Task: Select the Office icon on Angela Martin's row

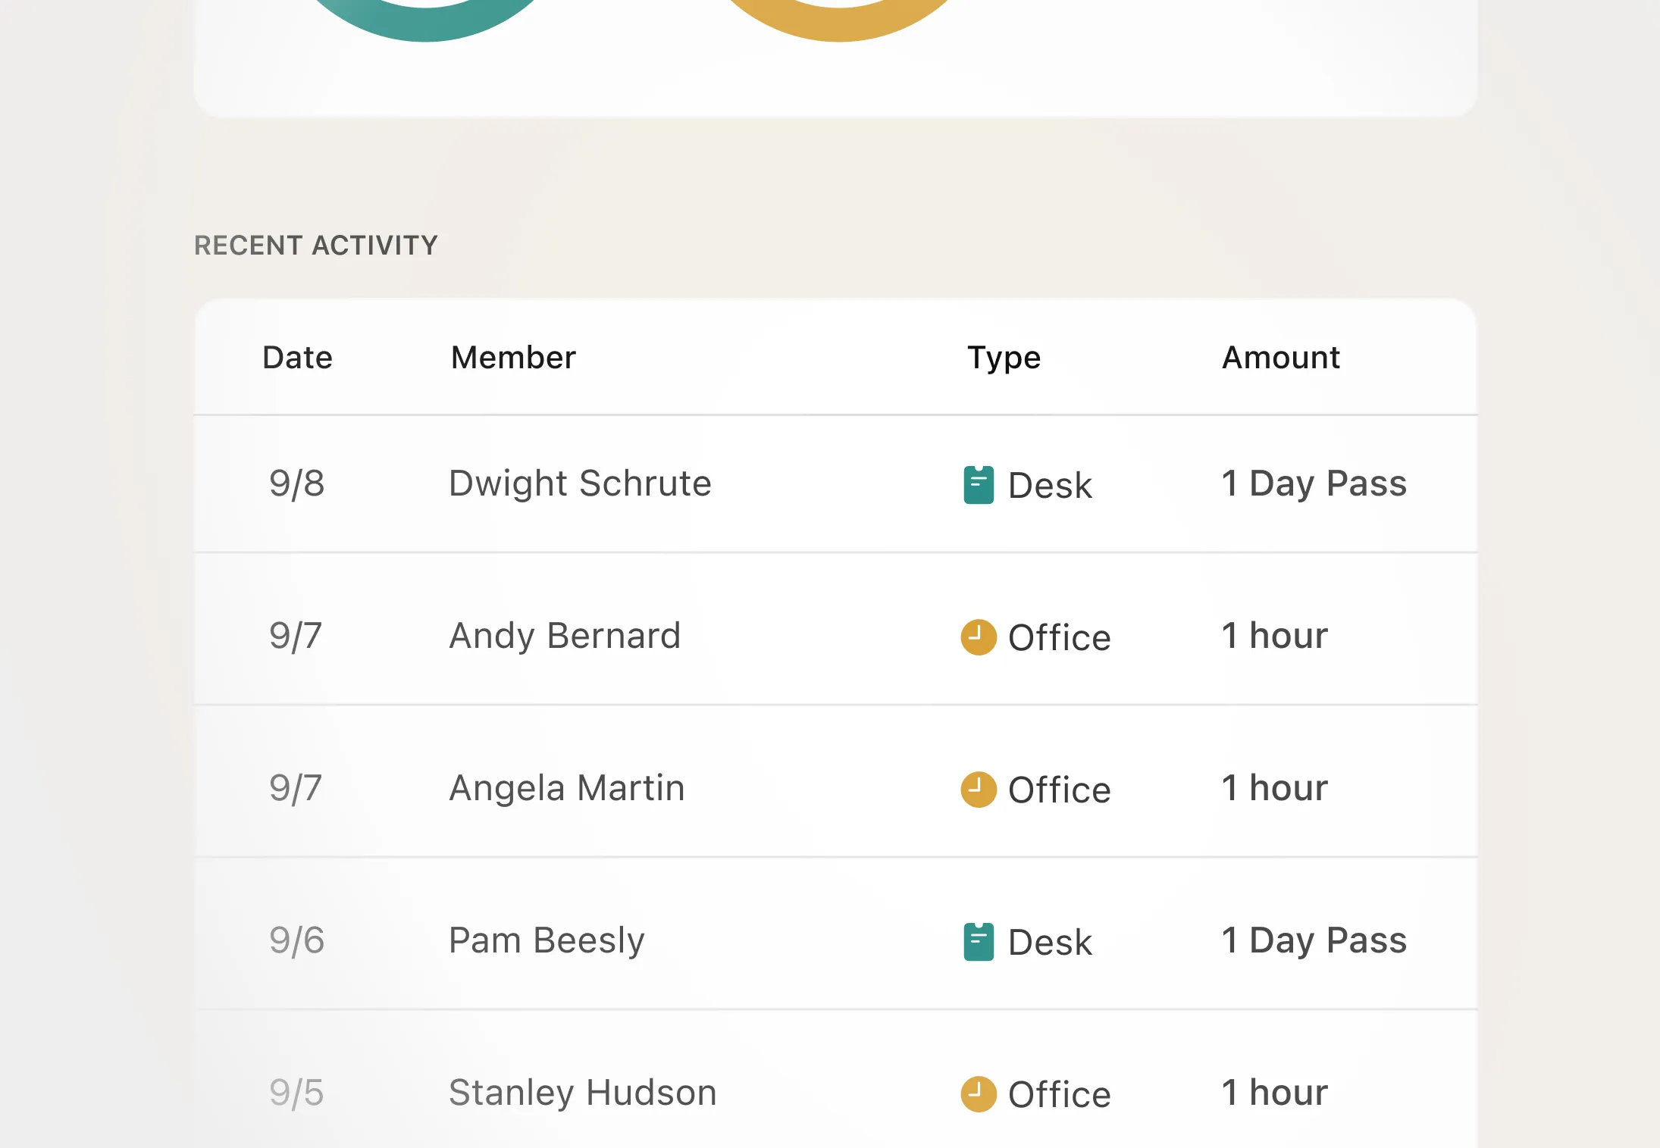Action: pos(979,790)
